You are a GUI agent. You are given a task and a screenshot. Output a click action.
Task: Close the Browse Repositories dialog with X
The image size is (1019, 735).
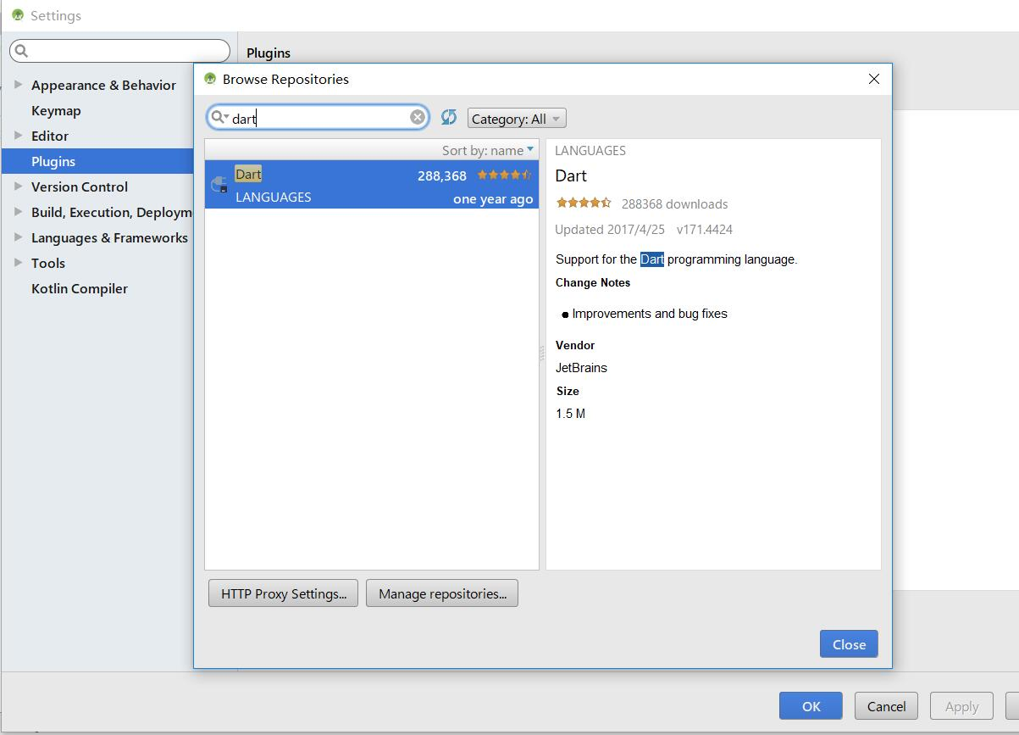click(874, 79)
